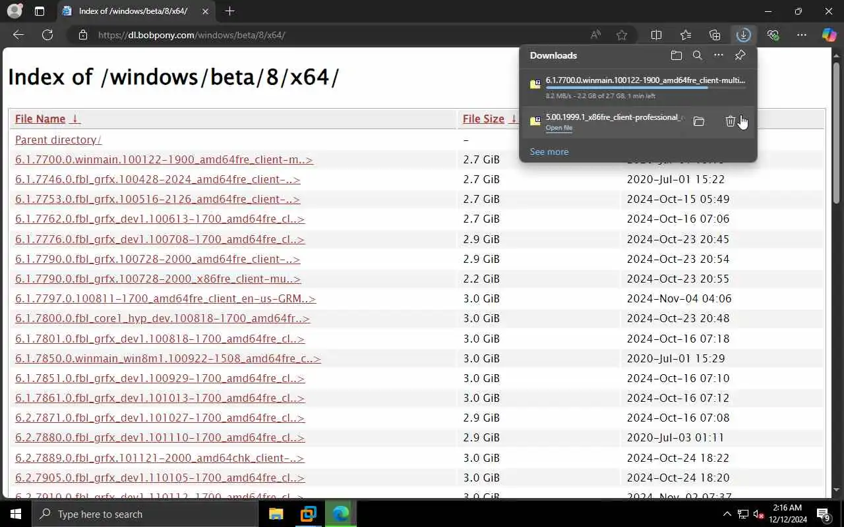Delete the 5.00.1999.1 download with the trash icon
This screenshot has width=844, height=527.
pos(731,121)
